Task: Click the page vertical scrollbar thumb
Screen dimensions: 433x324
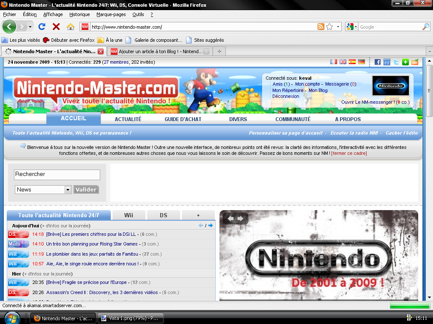Action: [x=429, y=91]
